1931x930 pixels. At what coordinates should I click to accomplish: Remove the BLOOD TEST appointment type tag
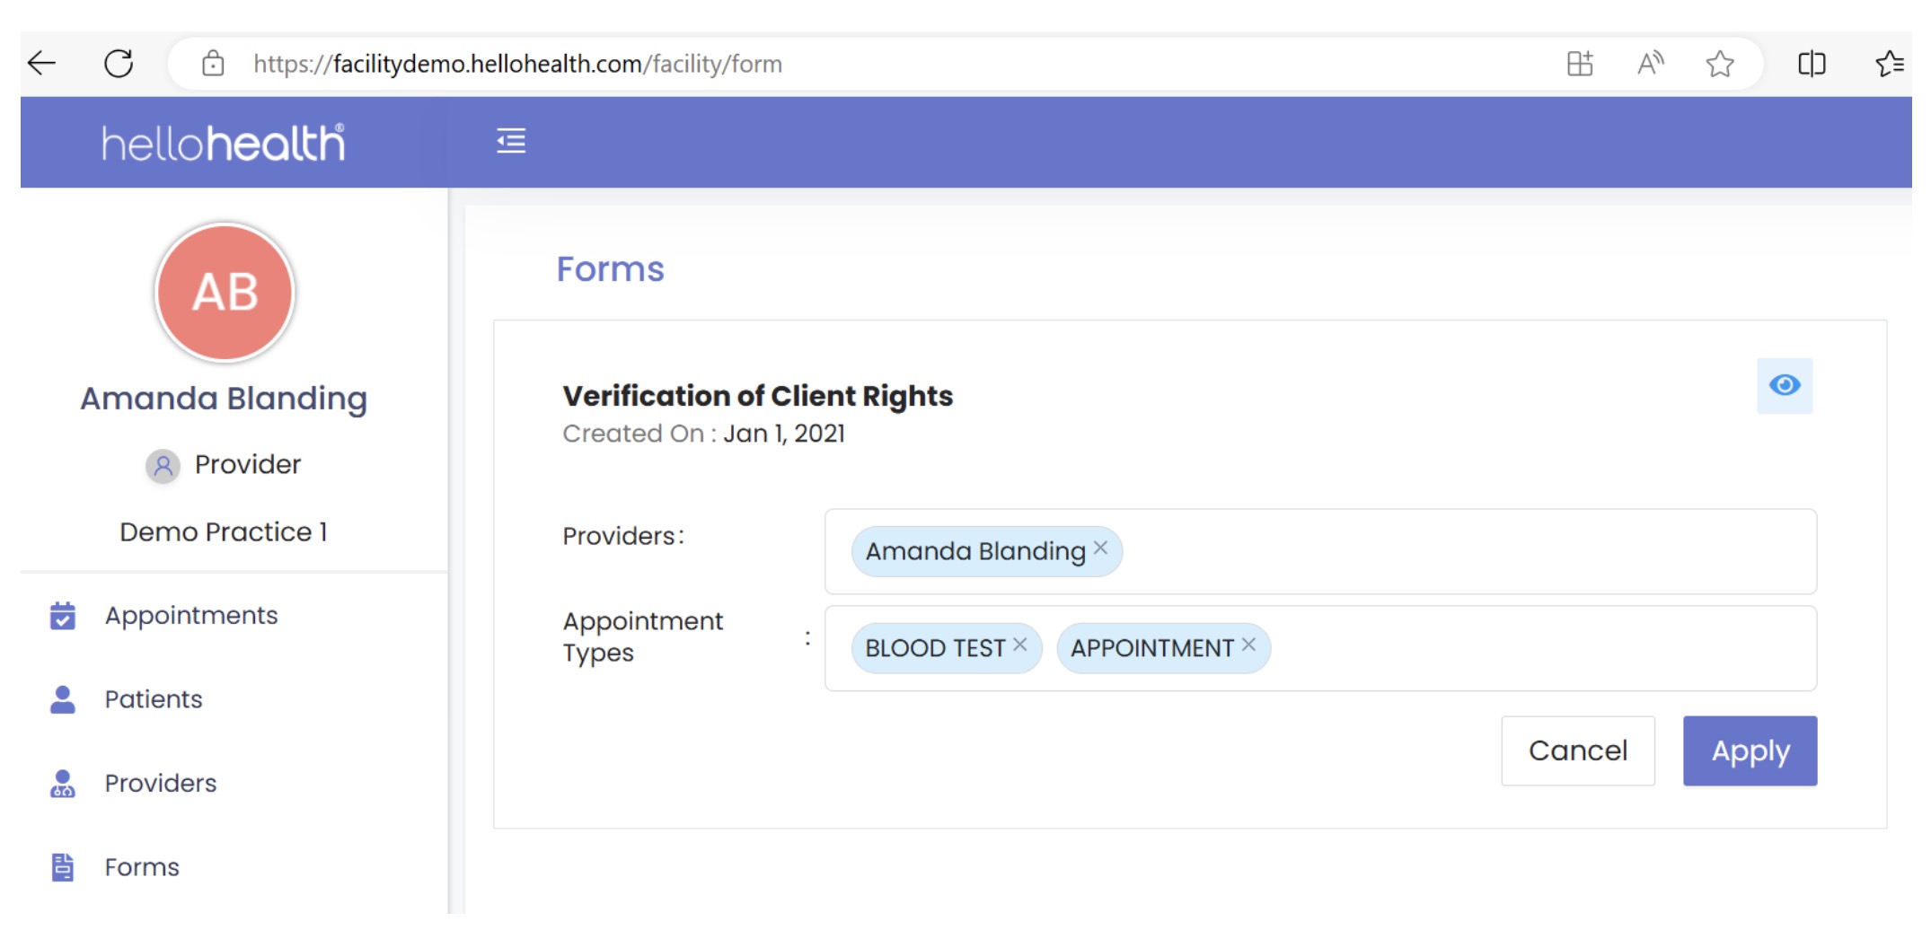pyautogui.click(x=1019, y=645)
